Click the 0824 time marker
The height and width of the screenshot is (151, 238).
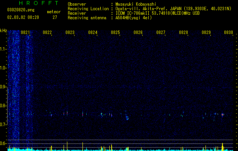tap(93, 32)
